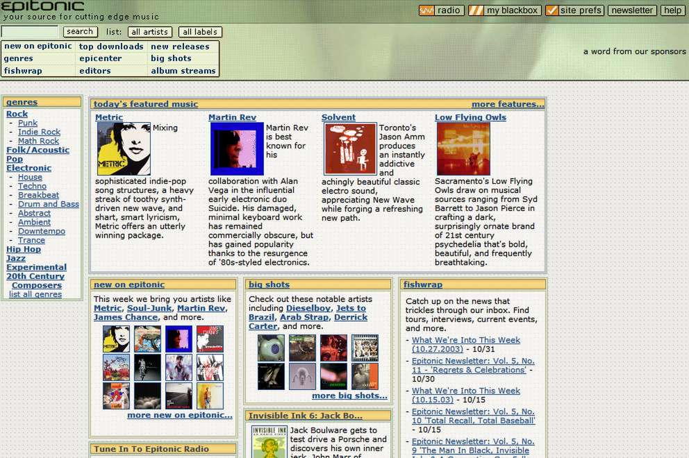The width and height of the screenshot is (689, 458).
Task: Open the newsletter button
Action: click(632, 10)
